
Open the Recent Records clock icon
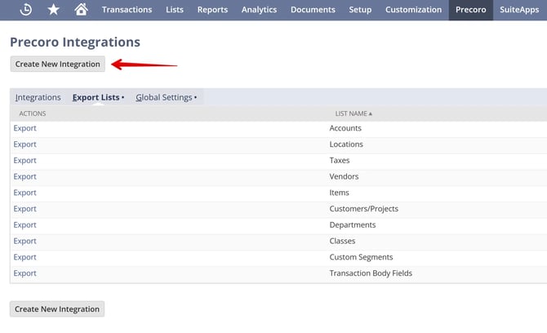tap(26, 10)
